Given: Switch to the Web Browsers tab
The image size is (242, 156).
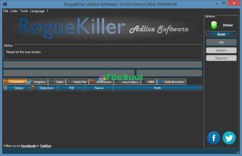Looking at the screenshot, I should 172,82.
